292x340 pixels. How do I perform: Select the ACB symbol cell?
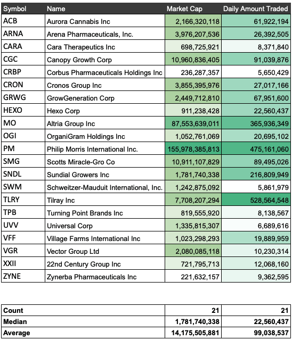tap(23, 21)
